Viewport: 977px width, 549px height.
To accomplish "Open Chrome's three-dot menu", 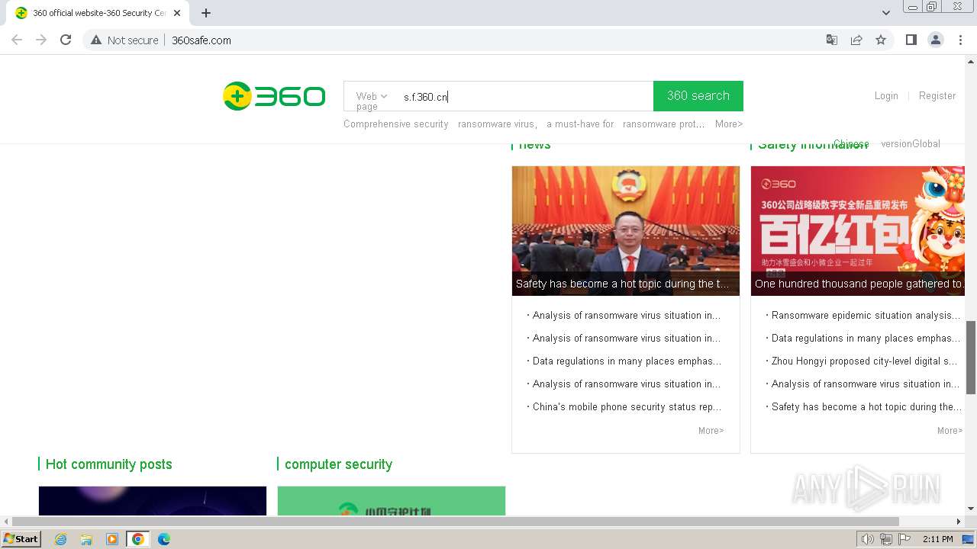I will [960, 40].
